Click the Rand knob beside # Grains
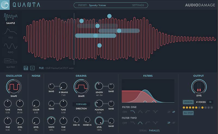 click(51, 86)
